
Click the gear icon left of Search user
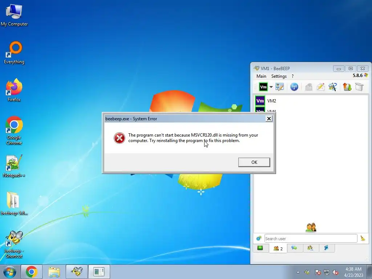(259, 238)
